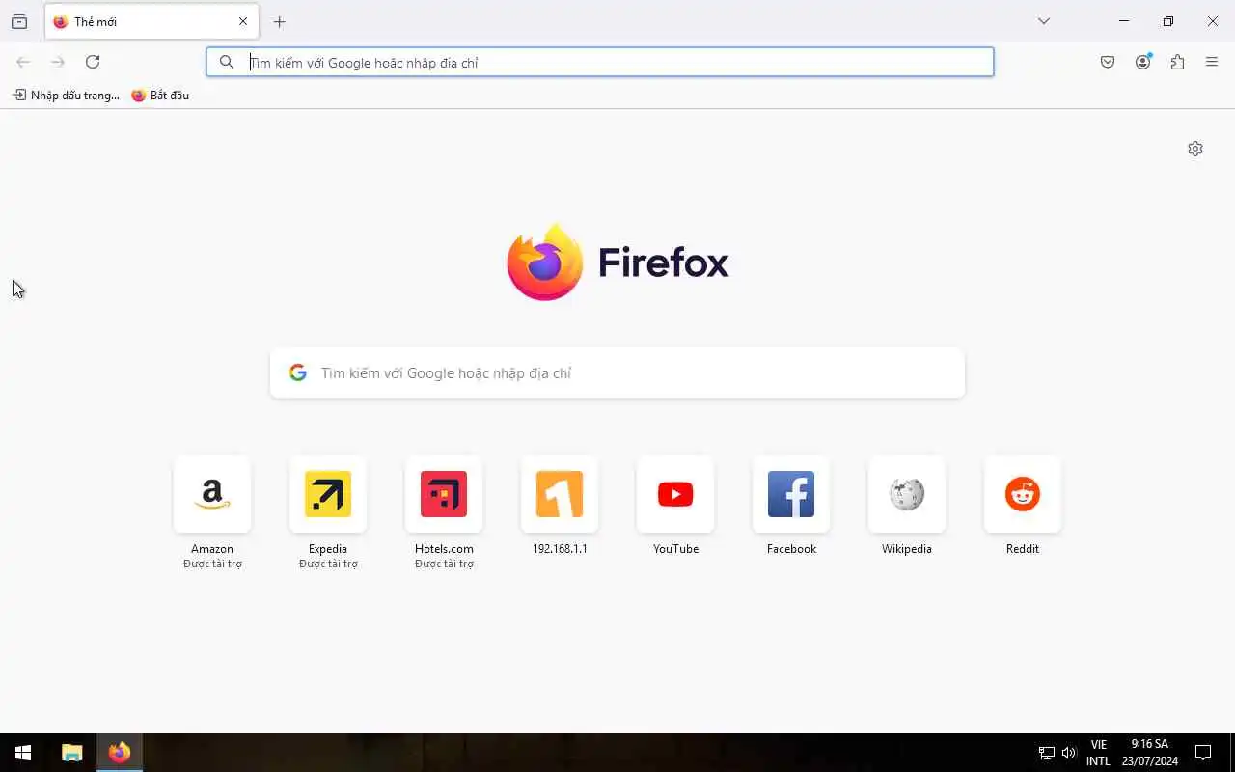Open the network status tray icon
1235x772 pixels.
coord(1046,753)
